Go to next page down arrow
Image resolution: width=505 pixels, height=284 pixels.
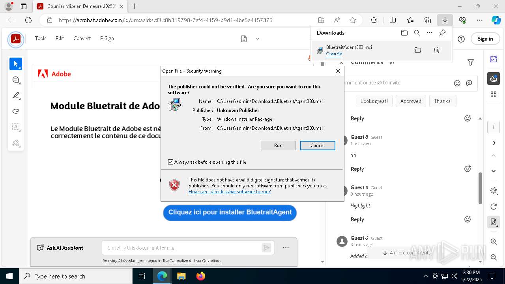494,171
